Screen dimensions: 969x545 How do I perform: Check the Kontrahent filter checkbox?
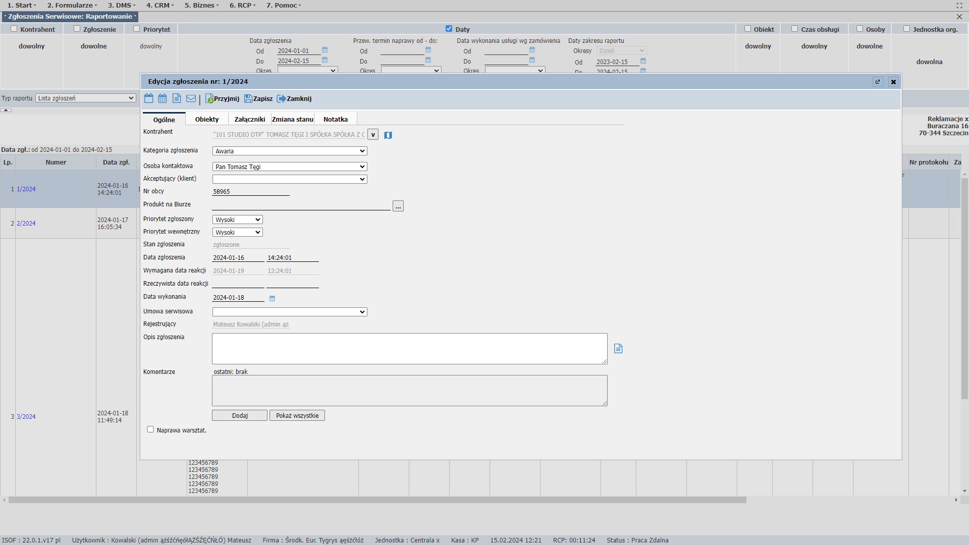click(x=14, y=29)
